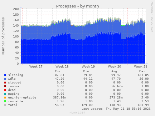This screenshot has width=155, height=116.
Task: Click sleeping average value 99.47
Action: (116, 75)
